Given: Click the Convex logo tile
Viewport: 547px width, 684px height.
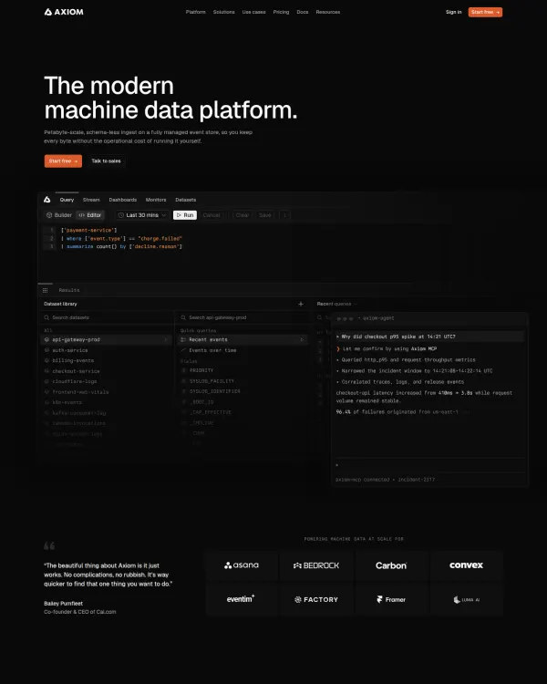Looking at the screenshot, I should tap(466, 565).
